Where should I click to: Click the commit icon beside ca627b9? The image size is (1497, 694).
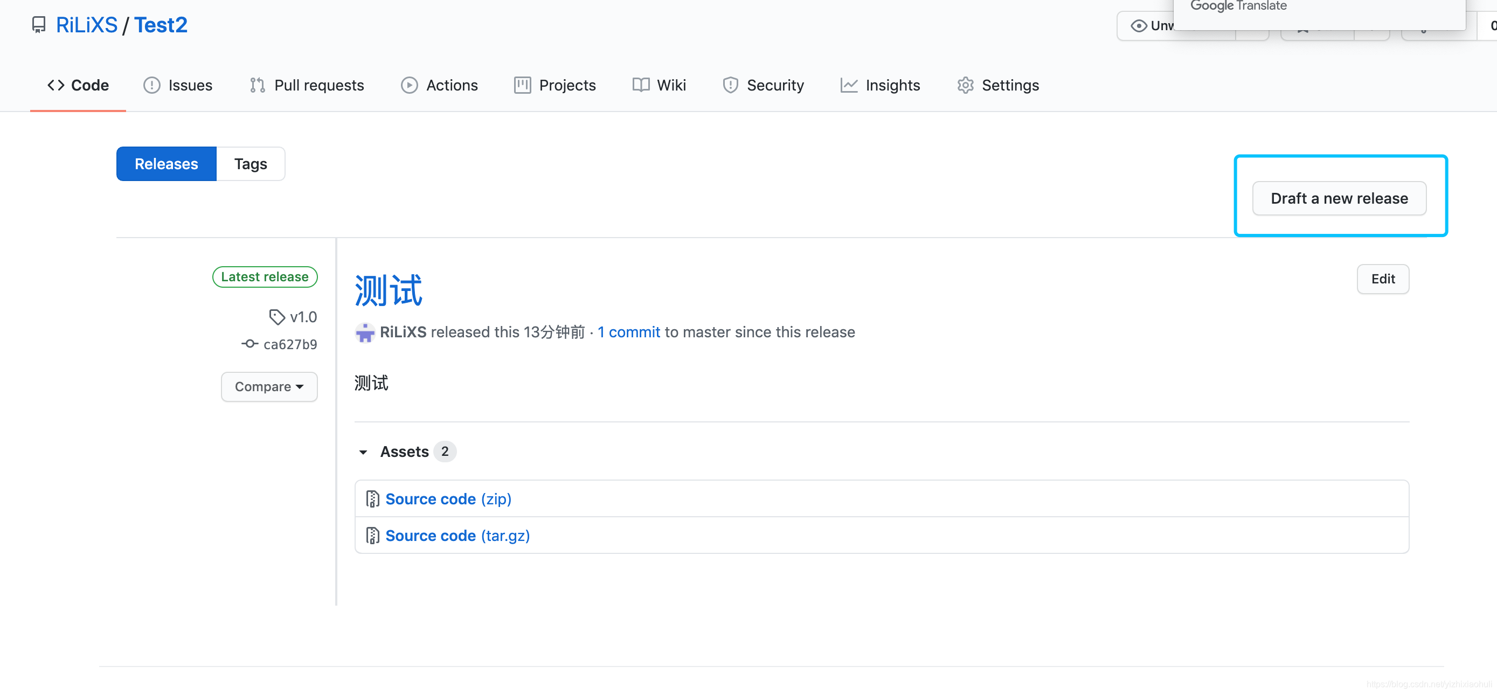[x=250, y=344]
